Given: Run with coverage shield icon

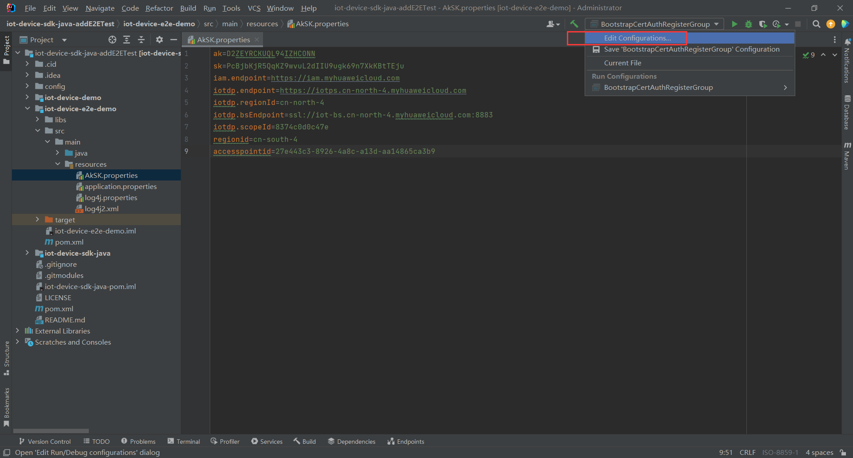Looking at the screenshot, I should pos(763,24).
